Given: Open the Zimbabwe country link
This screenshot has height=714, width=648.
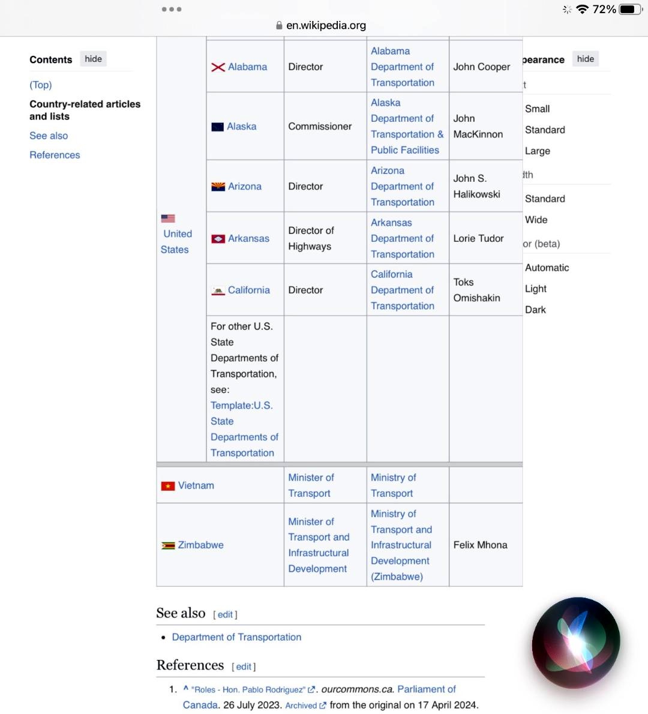Looking at the screenshot, I should [x=200, y=545].
